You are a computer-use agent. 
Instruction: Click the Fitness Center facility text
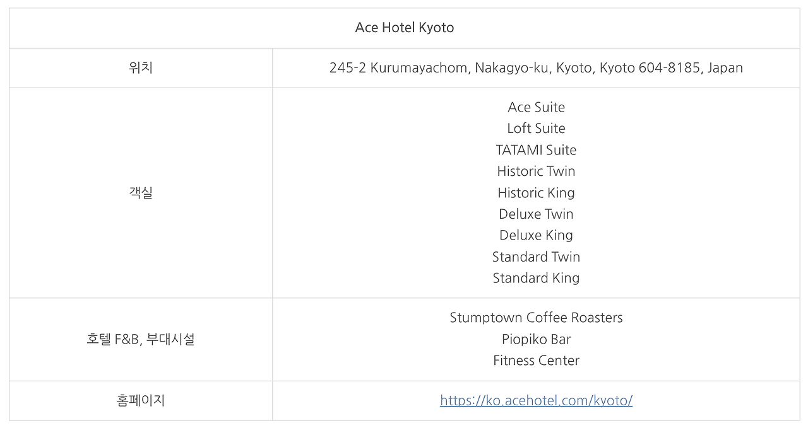[x=536, y=361]
